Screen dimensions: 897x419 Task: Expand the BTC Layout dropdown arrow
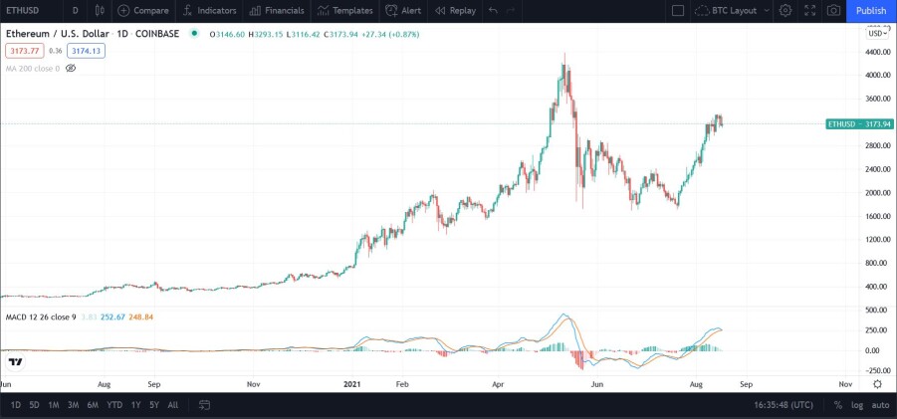(766, 10)
